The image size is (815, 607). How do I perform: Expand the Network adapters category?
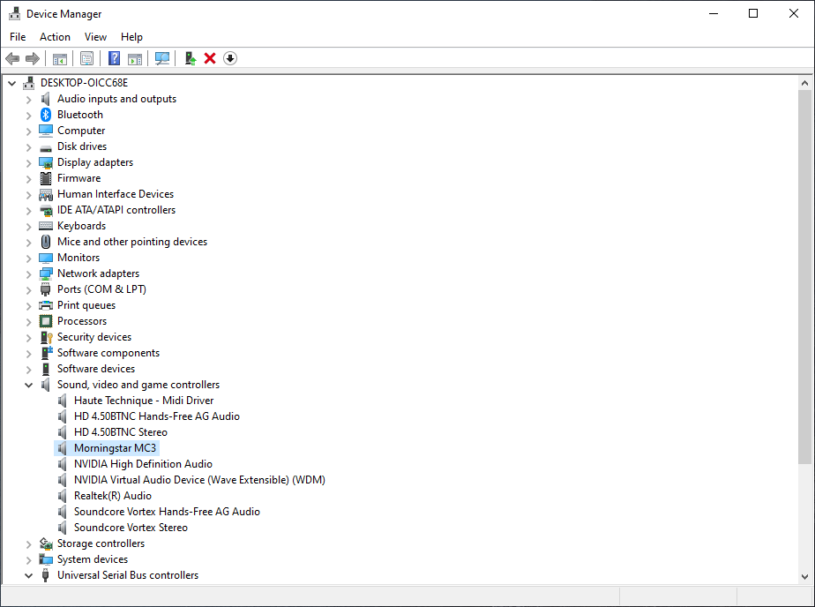click(29, 274)
